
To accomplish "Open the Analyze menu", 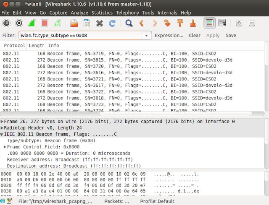I will (x=79, y=13).
